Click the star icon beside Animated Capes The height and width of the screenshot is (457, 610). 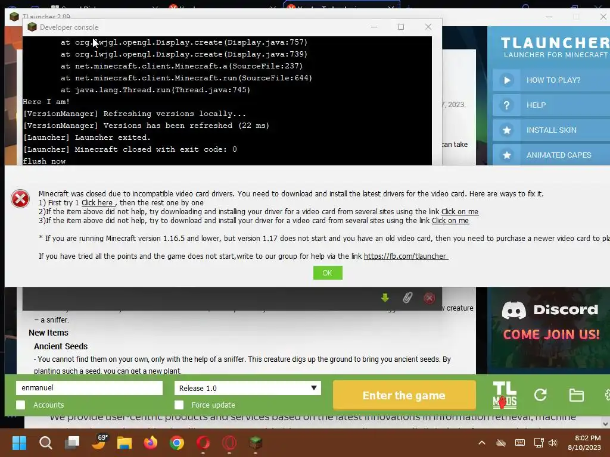(x=506, y=155)
